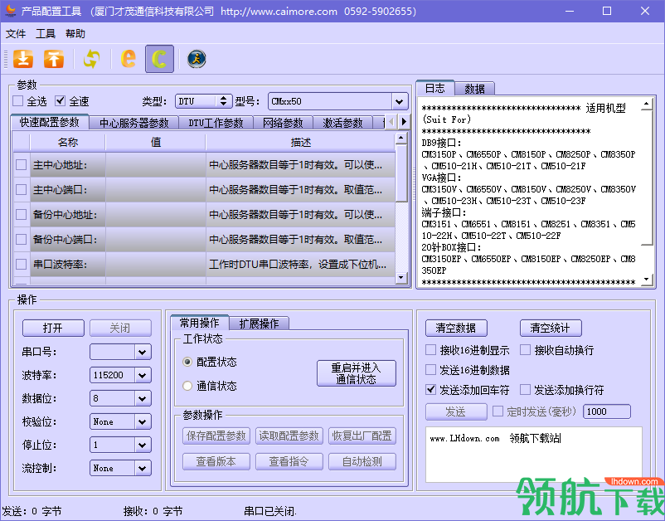665x521 pixels.
Task: Open the 文件 menu
Action: point(16,33)
